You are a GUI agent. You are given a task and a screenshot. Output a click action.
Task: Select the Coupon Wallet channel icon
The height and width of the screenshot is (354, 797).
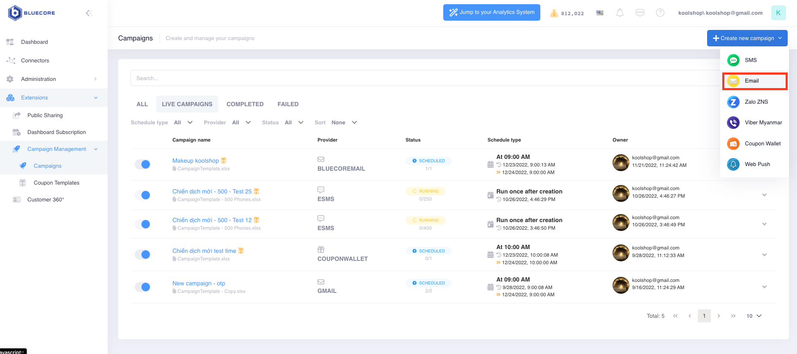tap(733, 144)
